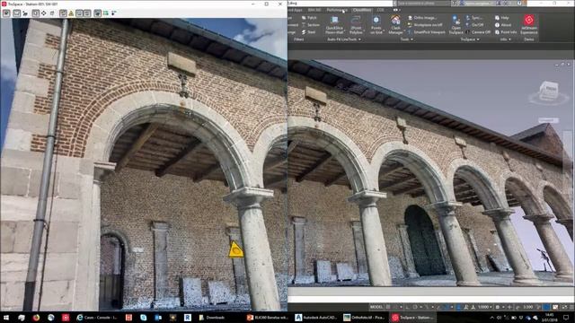575x323 pixels.
Task: Switch to the TruSpace Station taskbar button
Action: pos(412,318)
